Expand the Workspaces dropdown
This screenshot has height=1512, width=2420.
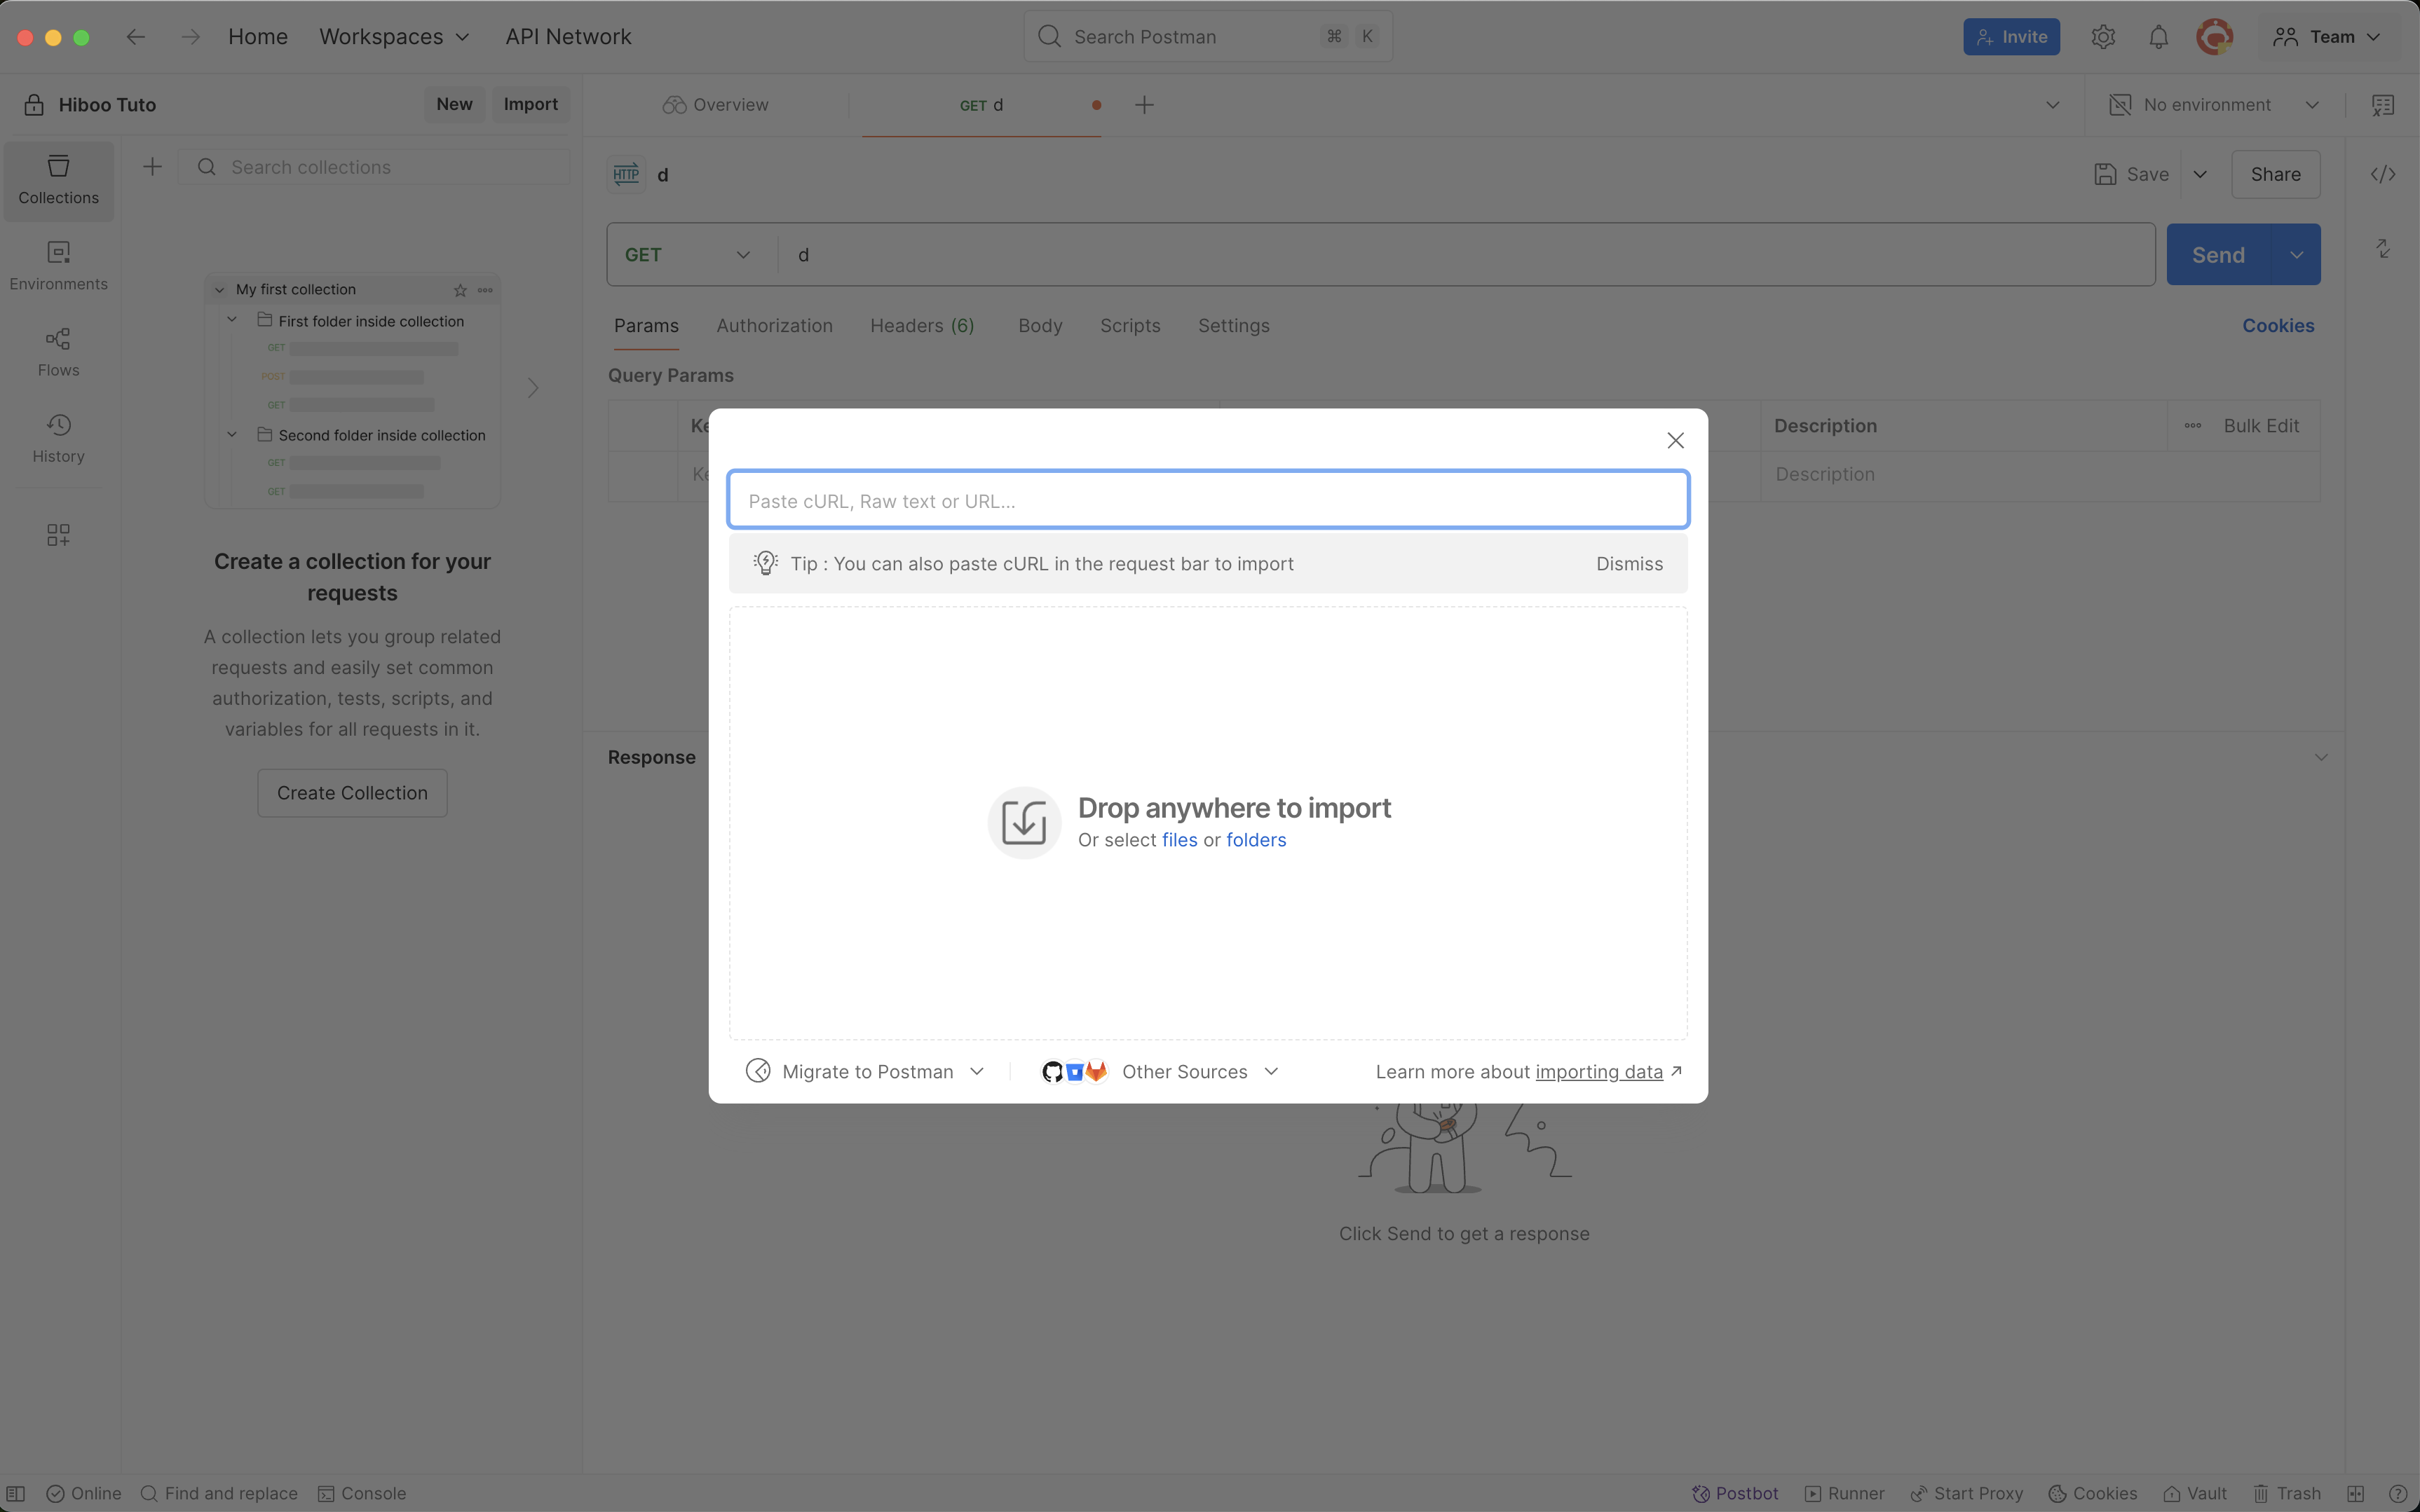(394, 37)
